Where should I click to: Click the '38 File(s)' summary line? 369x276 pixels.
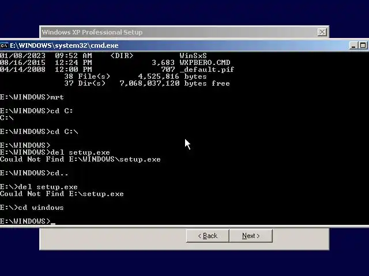135,76
